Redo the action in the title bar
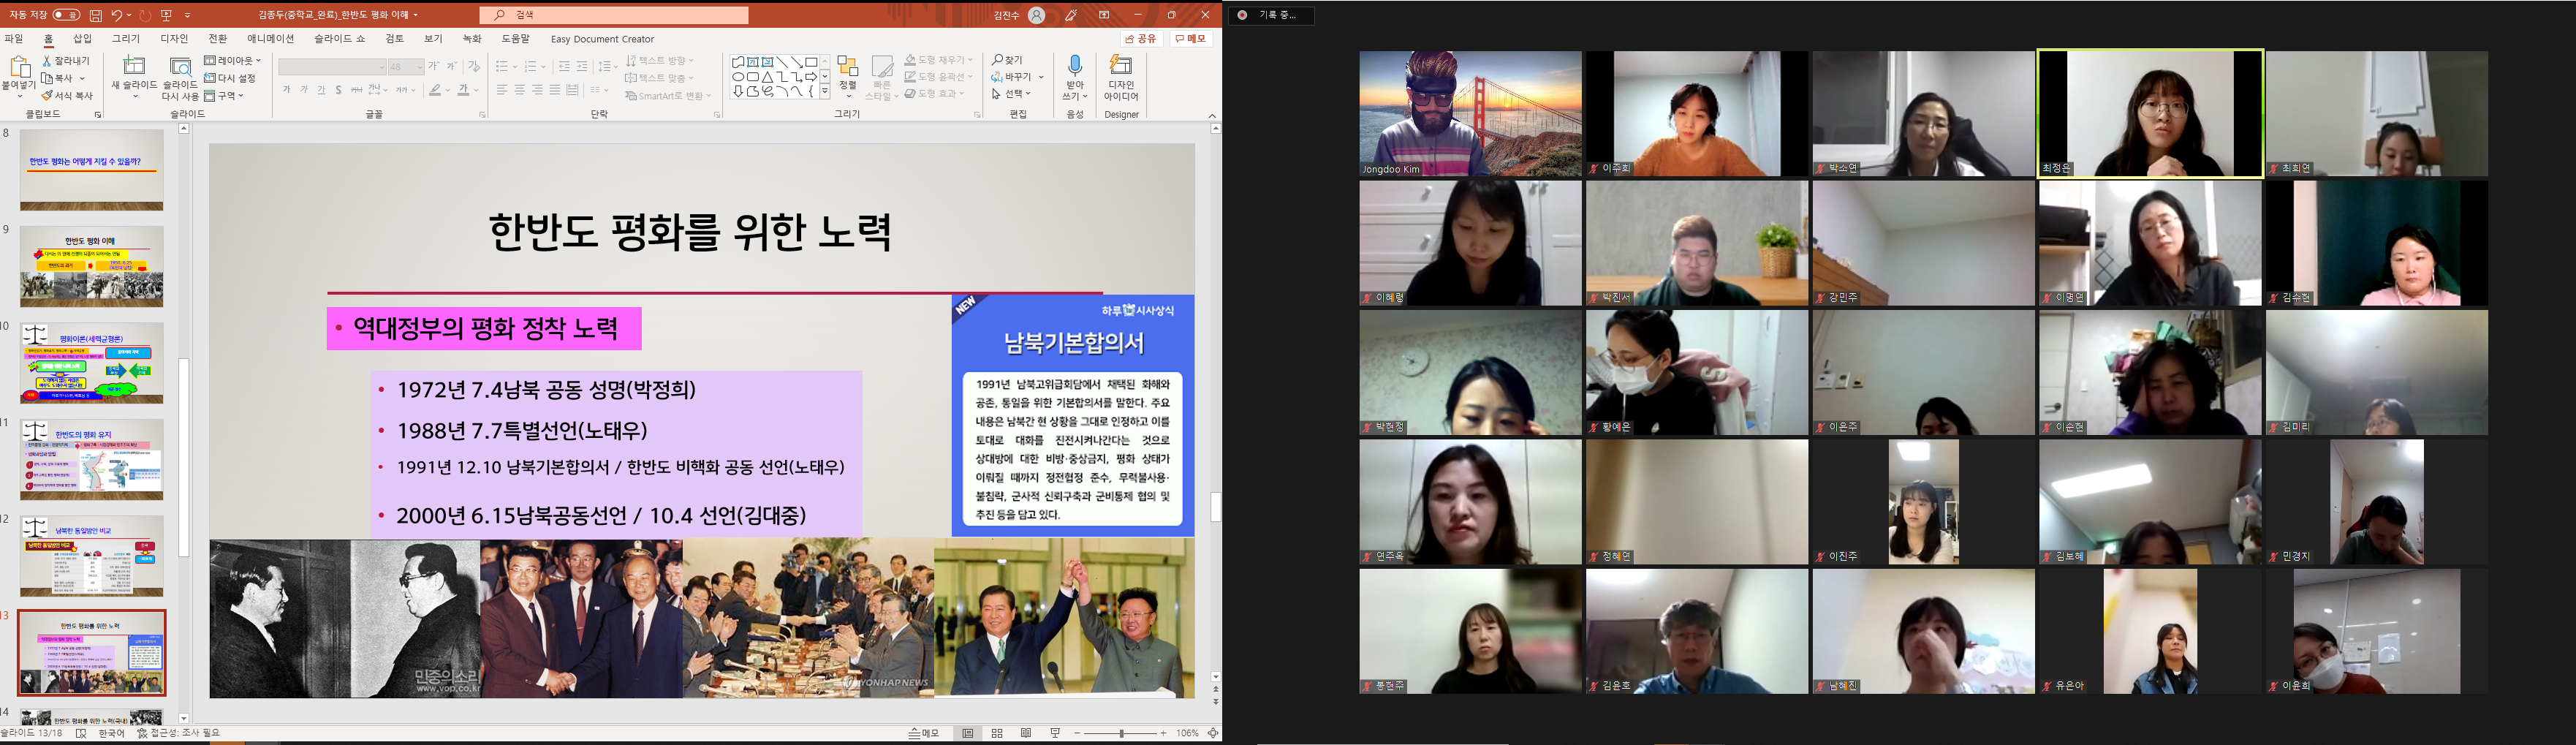The height and width of the screenshot is (745, 2576). pyautogui.click(x=145, y=15)
